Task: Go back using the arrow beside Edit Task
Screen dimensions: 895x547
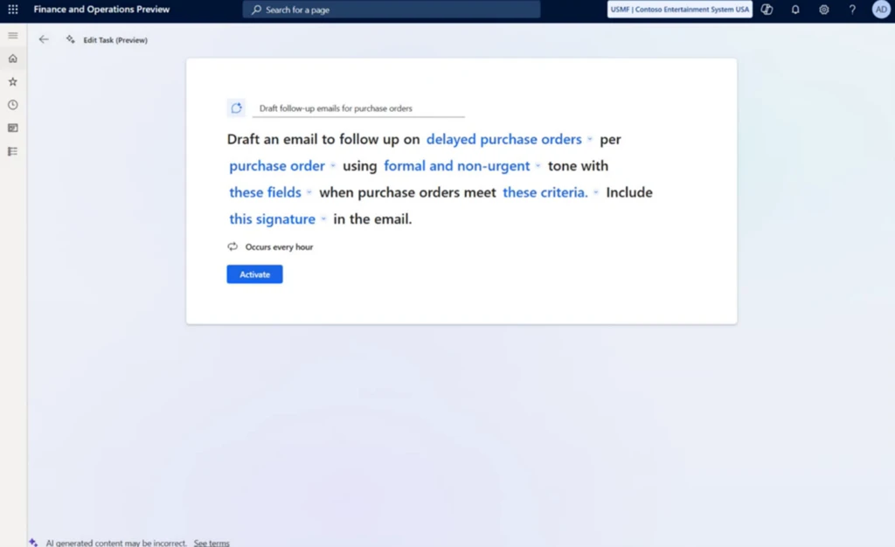Action: 44,39
